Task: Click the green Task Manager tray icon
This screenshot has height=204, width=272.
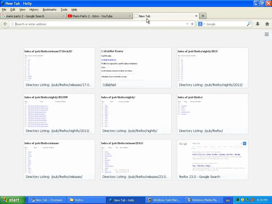Action: [x=238, y=200]
